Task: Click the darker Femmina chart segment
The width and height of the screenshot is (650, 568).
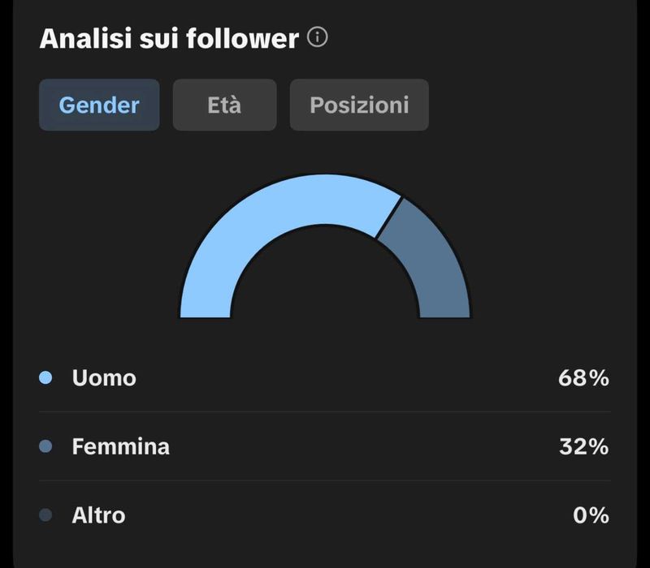Action: pyautogui.click(x=429, y=258)
